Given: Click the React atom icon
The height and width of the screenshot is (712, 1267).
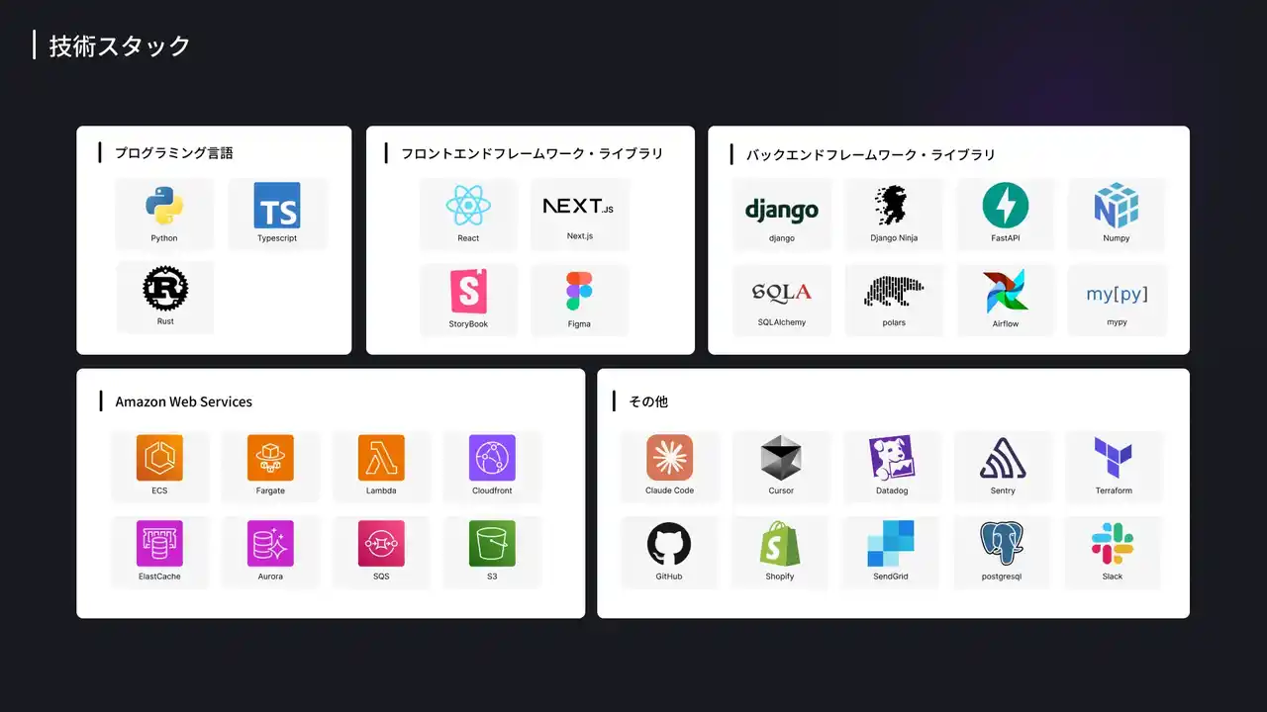Looking at the screenshot, I should tap(468, 206).
